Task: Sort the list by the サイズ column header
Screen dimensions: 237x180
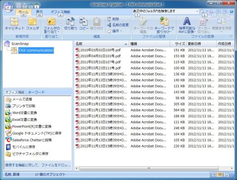Action: pos(178,44)
